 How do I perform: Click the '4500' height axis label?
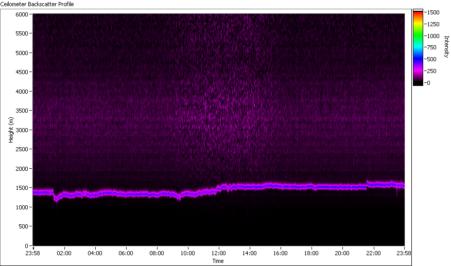coord(22,72)
